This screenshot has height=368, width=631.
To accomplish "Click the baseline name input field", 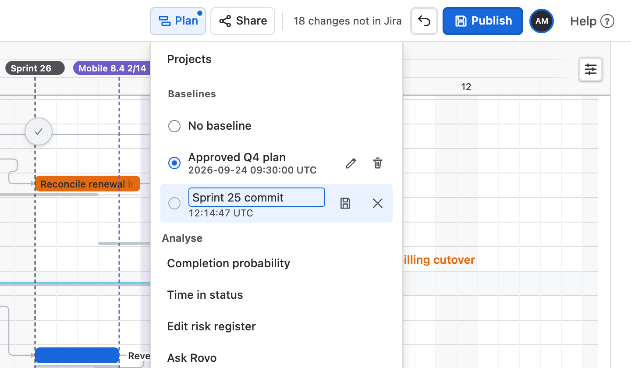I will click(257, 197).
